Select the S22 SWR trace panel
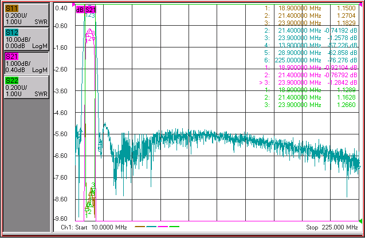The image size is (365, 238). point(26,87)
